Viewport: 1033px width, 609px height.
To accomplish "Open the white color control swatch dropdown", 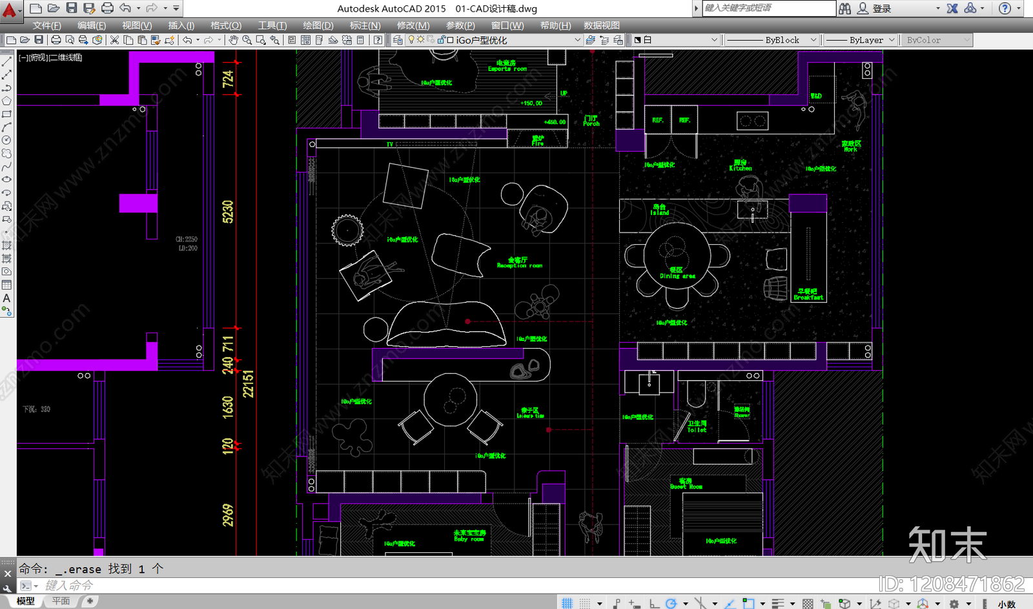I will pyautogui.click(x=676, y=40).
